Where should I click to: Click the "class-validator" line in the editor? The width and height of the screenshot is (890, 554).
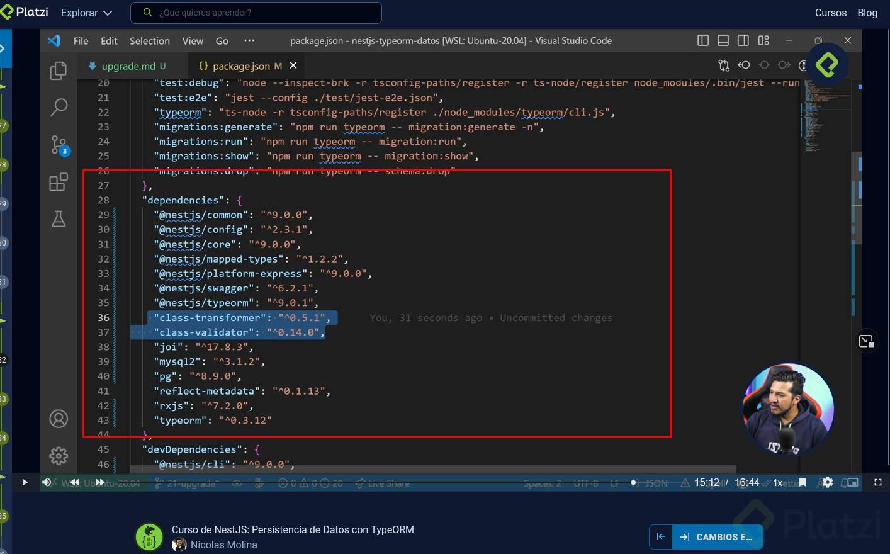[239, 332]
